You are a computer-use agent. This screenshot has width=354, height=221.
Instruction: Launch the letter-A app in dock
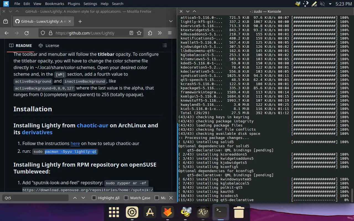[x=150, y=212]
